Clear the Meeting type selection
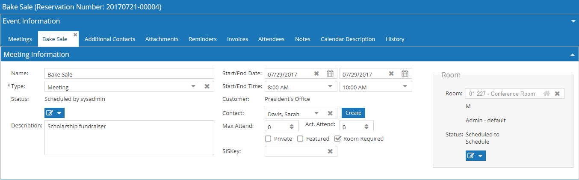Image resolution: width=579 pixels, height=180 pixels. (207, 86)
